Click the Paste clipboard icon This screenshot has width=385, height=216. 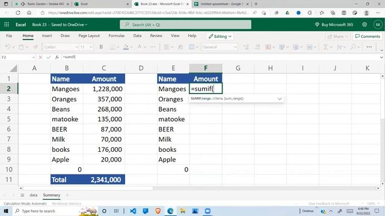pos(22,47)
